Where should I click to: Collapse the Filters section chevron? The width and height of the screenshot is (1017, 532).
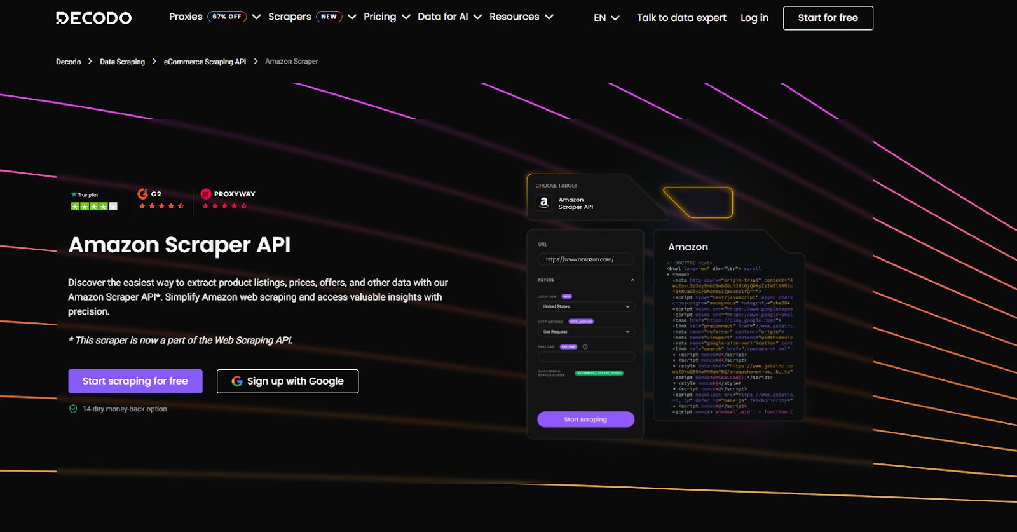[x=632, y=280]
